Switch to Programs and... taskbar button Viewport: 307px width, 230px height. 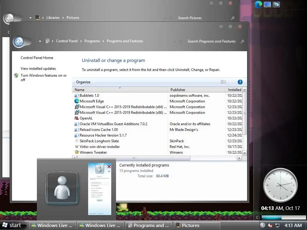[148, 225]
